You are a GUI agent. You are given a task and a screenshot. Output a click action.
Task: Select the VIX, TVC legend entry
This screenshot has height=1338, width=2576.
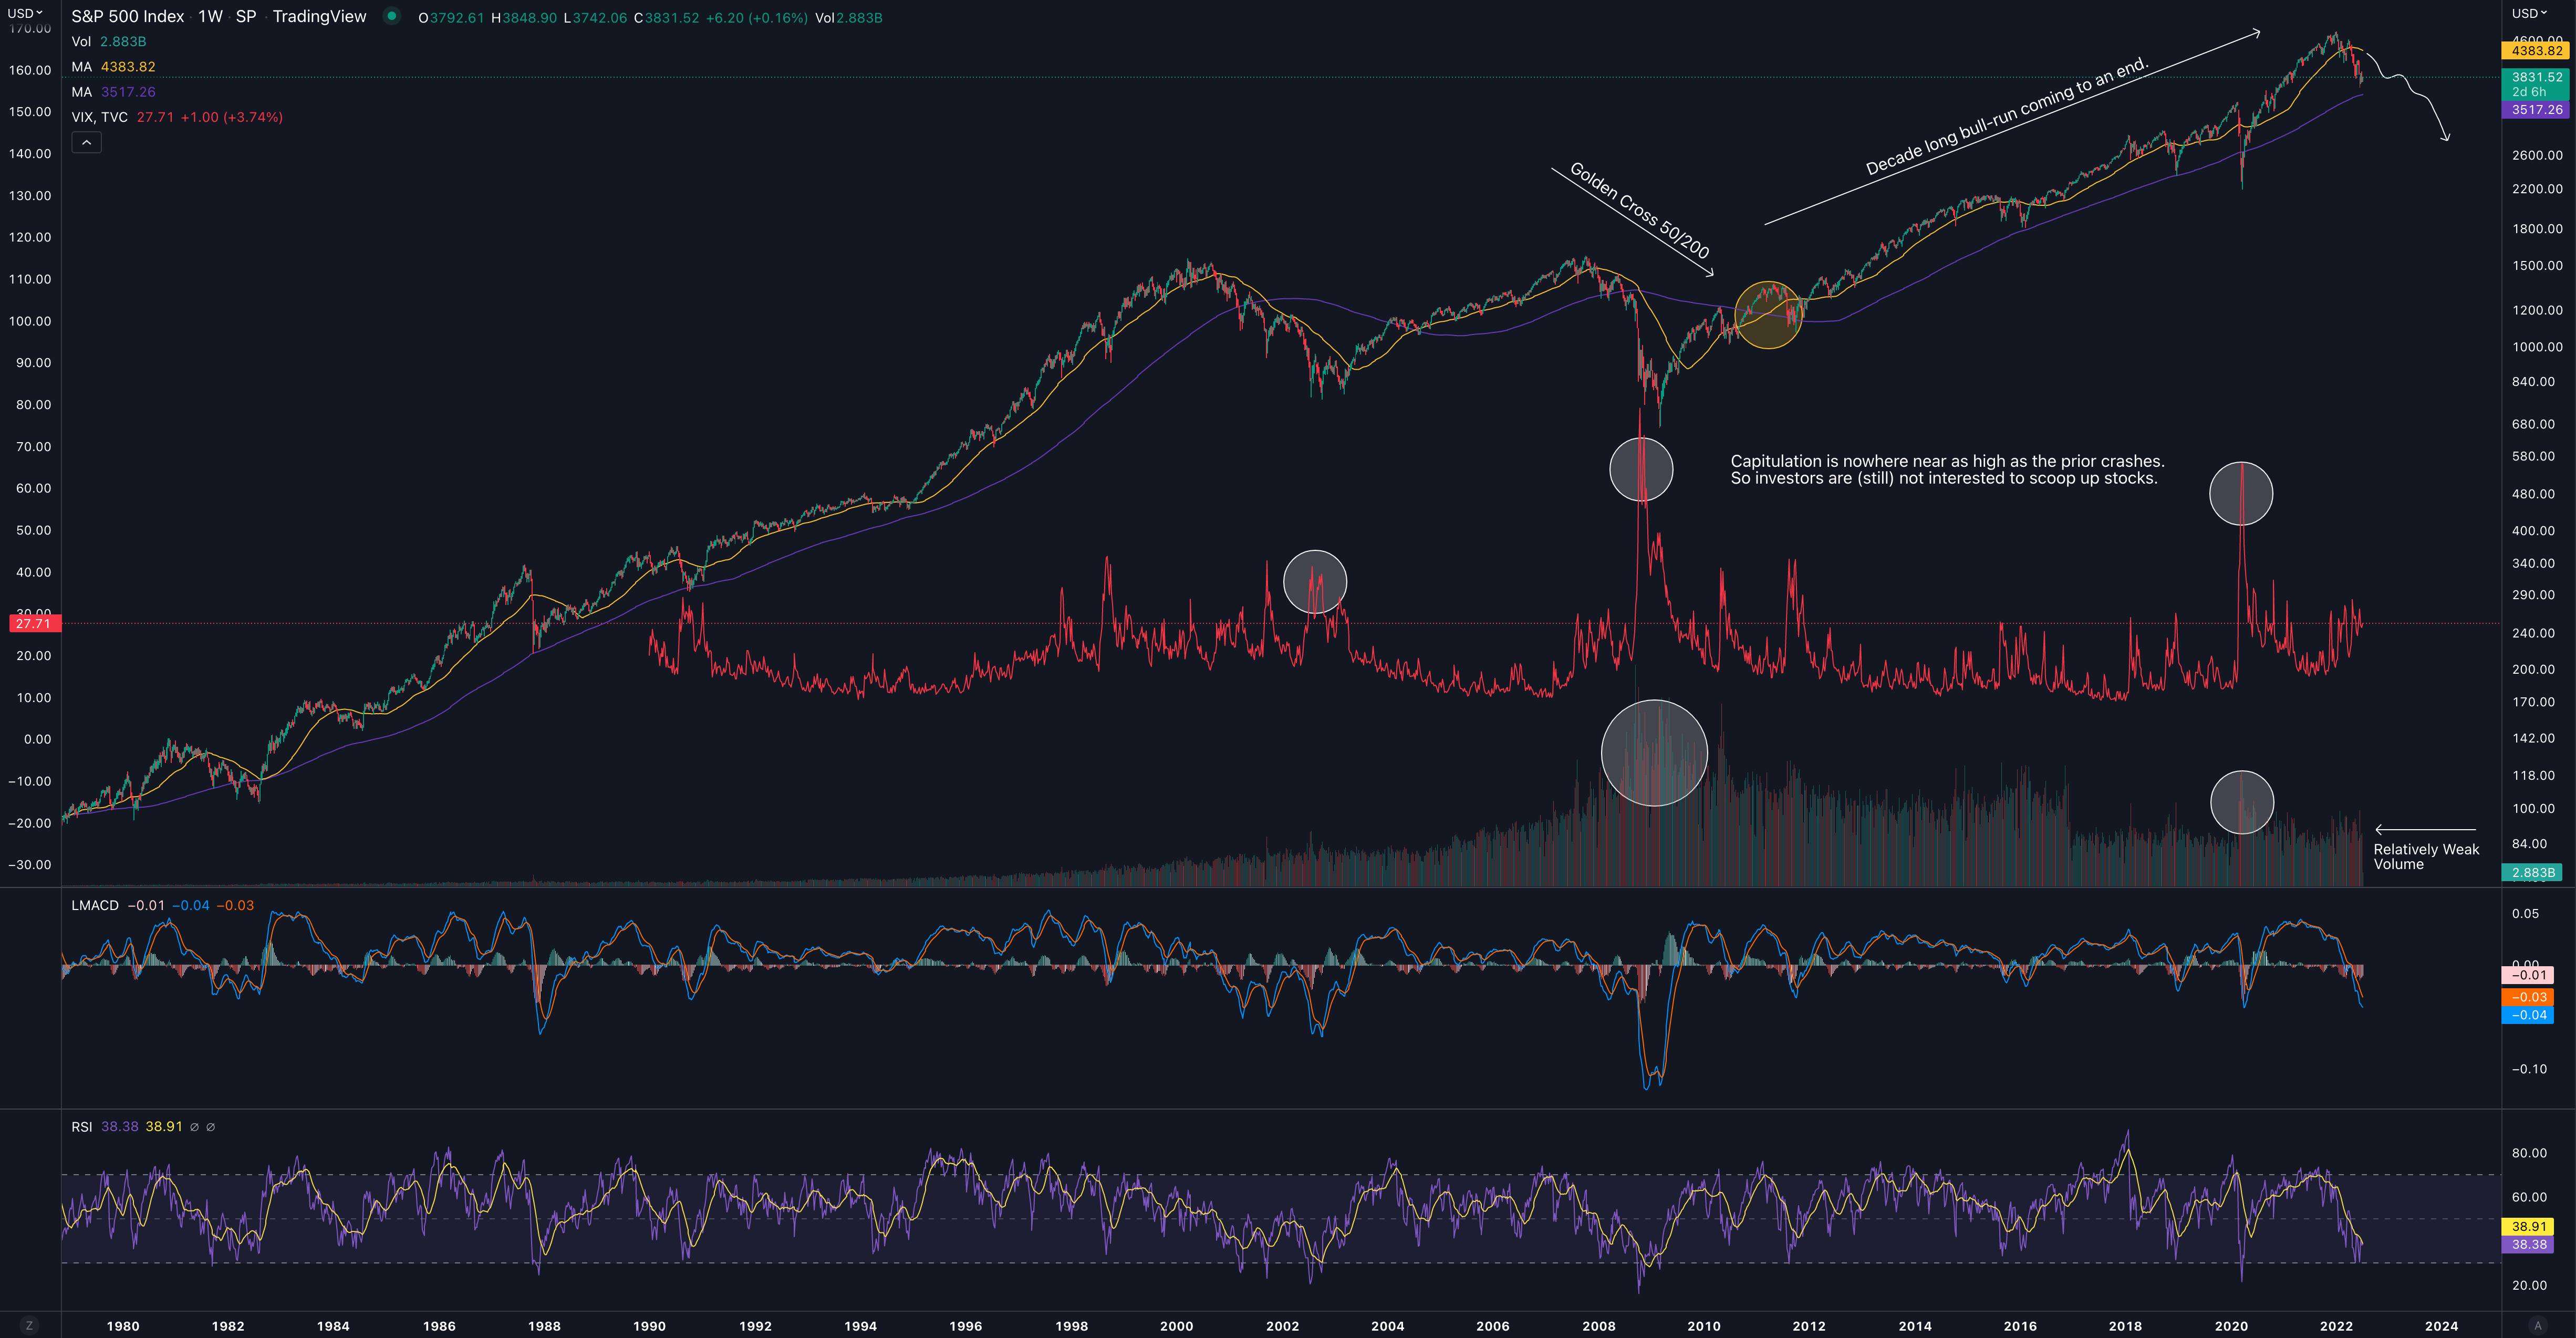point(100,117)
